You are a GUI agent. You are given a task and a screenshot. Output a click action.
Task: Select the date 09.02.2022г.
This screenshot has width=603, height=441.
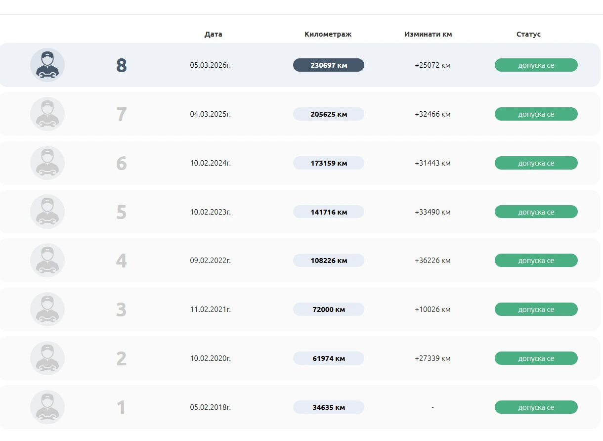(x=211, y=261)
